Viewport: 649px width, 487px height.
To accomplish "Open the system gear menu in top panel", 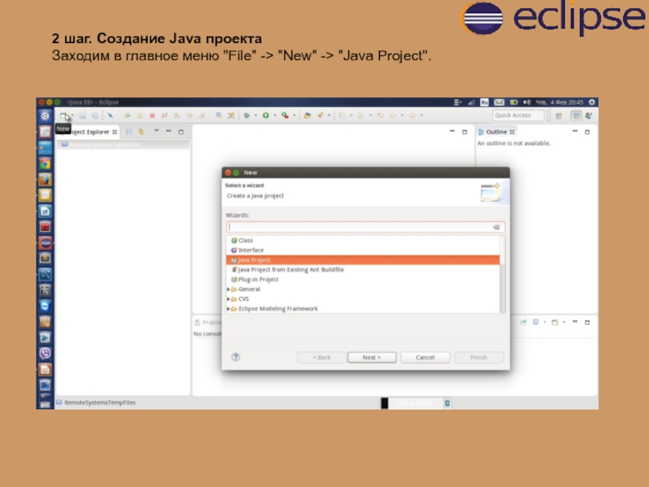I will click(592, 102).
